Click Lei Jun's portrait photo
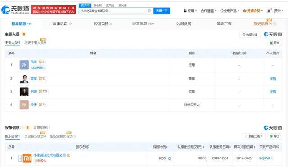288x167 pixels. pyautogui.click(x=24, y=79)
